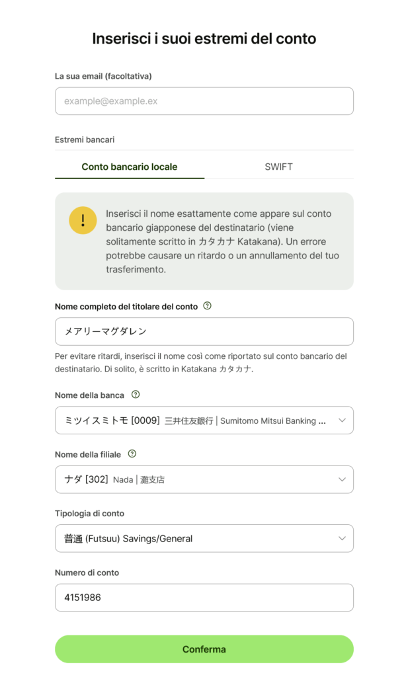Image resolution: width=408 pixels, height=677 pixels.
Task: Click the Inserisci i suoi estremi del conto heading
Action: 204,38
